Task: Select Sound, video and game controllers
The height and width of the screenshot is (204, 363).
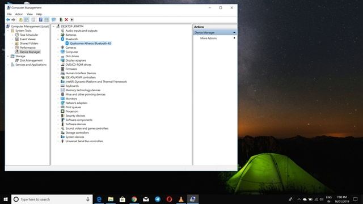Action: (x=87, y=129)
